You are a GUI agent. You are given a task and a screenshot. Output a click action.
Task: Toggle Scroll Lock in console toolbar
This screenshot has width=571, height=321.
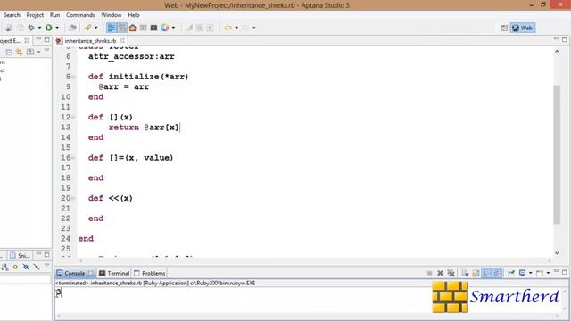click(476, 273)
